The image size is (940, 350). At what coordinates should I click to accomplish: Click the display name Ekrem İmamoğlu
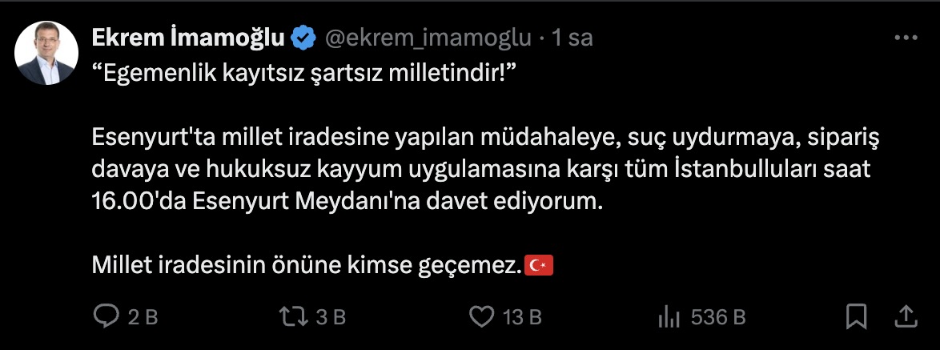pos(189,38)
